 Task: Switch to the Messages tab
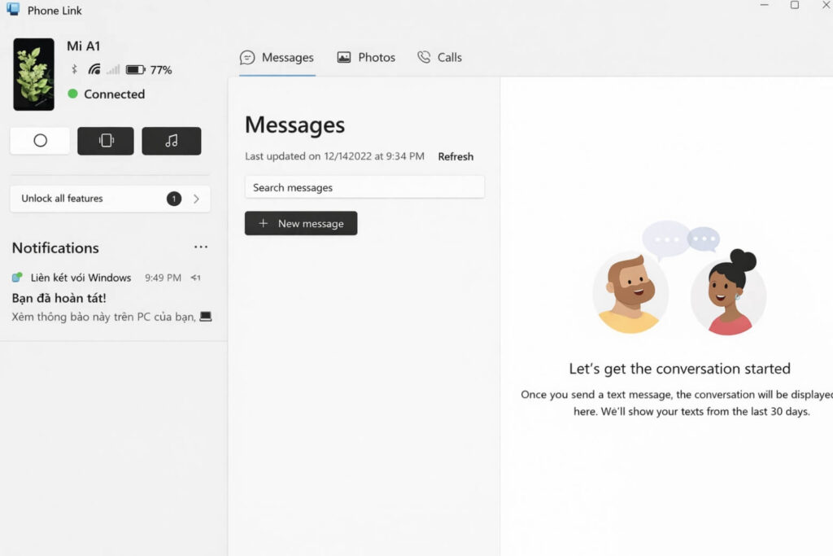tap(277, 58)
